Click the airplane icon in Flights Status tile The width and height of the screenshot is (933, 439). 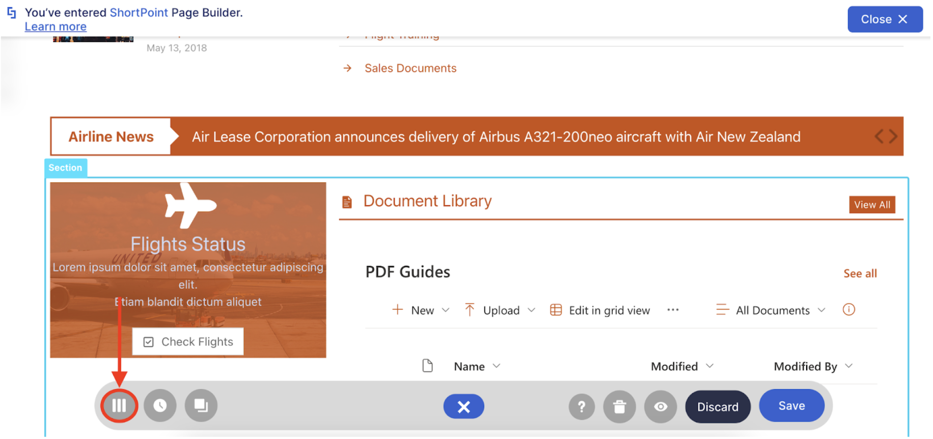(190, 206)
